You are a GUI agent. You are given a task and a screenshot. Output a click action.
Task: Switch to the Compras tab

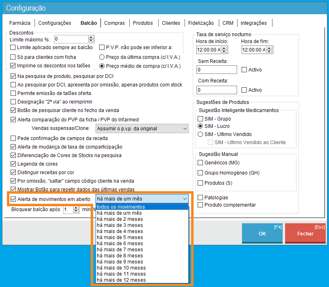pyautogui.click(x=114, y=23)
